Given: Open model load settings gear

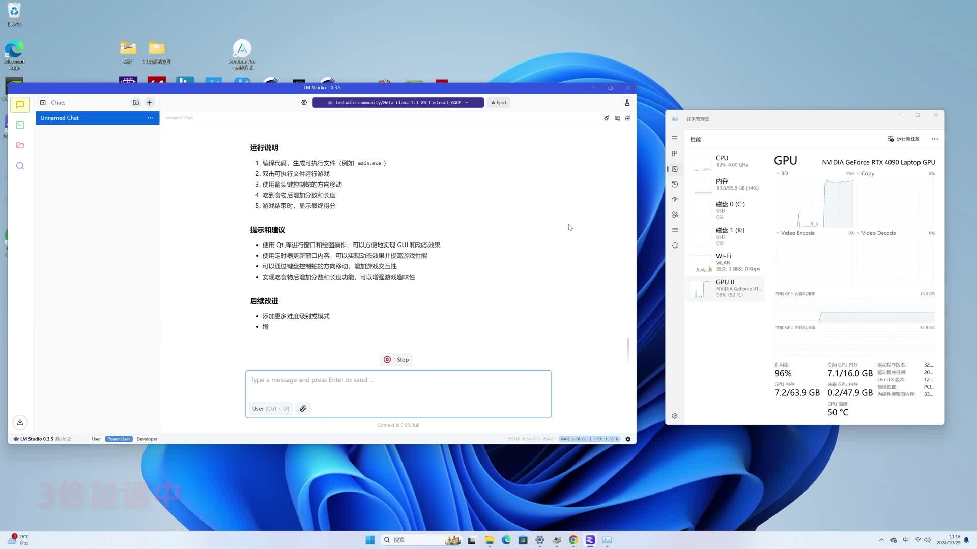Looking at the screenshot, I should coord(304,103).
